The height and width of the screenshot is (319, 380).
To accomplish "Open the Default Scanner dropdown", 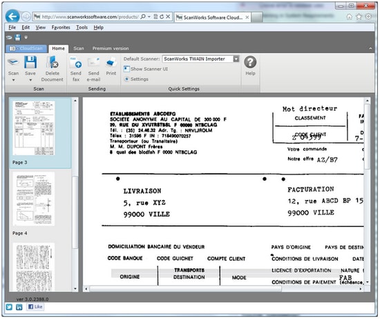I will point(236,59).
